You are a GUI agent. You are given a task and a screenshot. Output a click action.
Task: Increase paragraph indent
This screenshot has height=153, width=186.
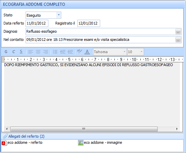(x=70, y=52)
